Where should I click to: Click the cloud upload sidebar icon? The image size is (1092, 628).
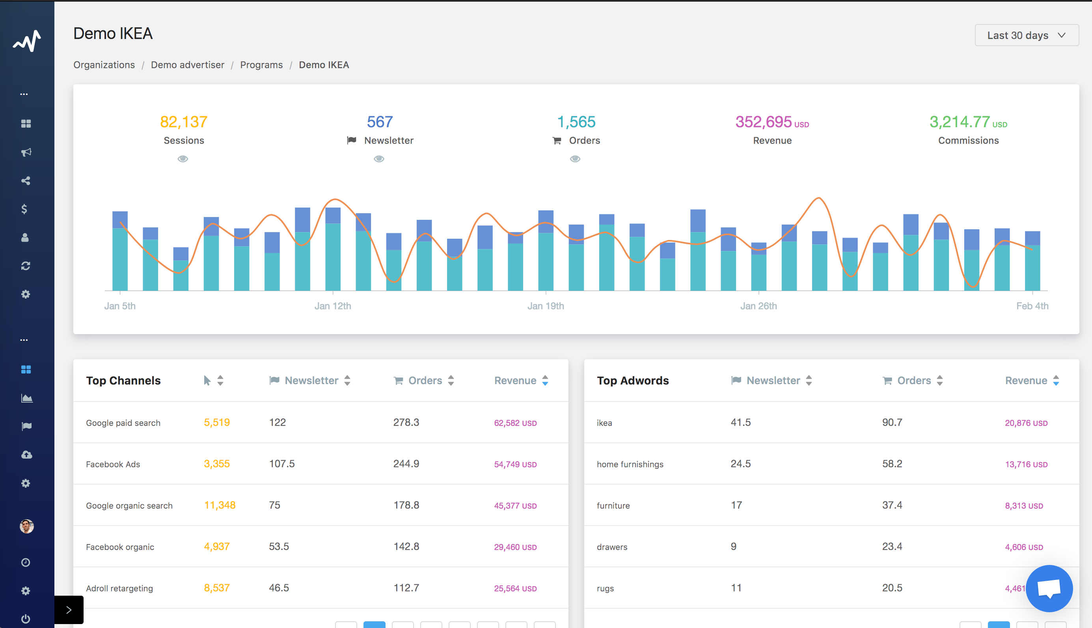point(27,455)
